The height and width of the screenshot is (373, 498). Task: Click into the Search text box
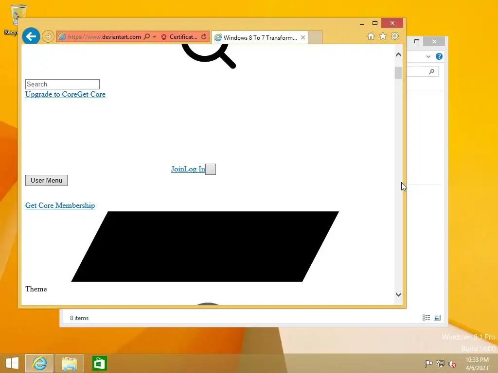coord(62,85)
